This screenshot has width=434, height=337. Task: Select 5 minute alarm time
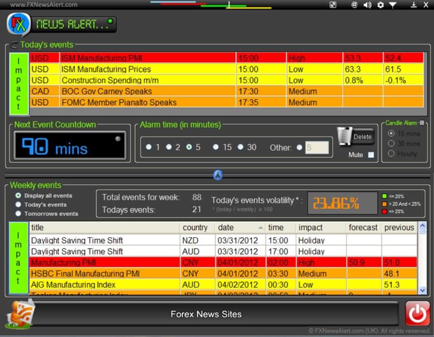click(189, 147)
